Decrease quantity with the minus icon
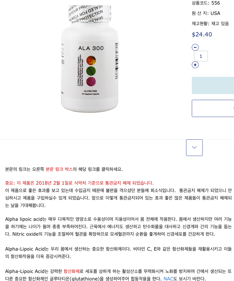Viewport: 234px width, 281px height. (x=195, y=47)
